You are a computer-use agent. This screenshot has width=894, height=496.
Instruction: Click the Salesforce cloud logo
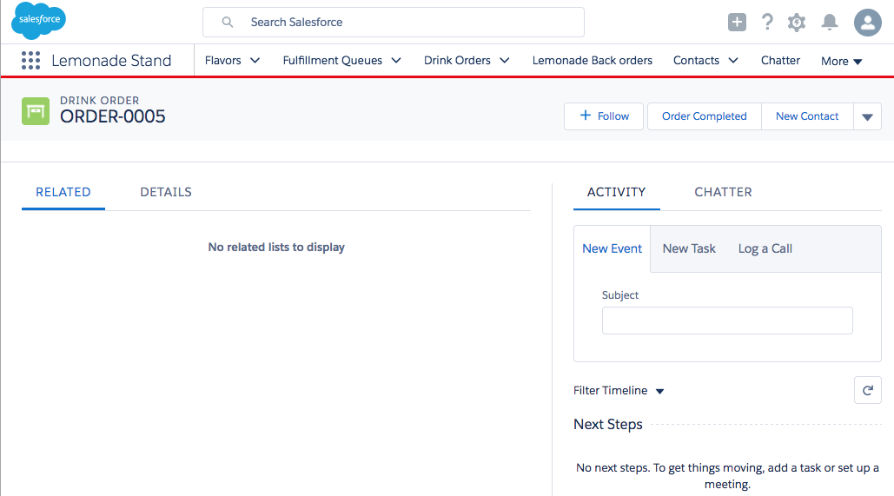coord(38,21)
